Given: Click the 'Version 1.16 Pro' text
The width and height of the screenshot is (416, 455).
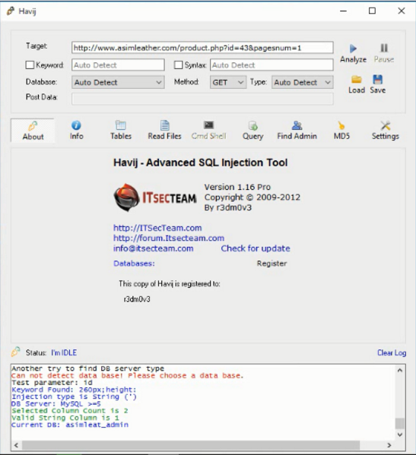Looking at the screenshot, I should [x=237, y=187].
